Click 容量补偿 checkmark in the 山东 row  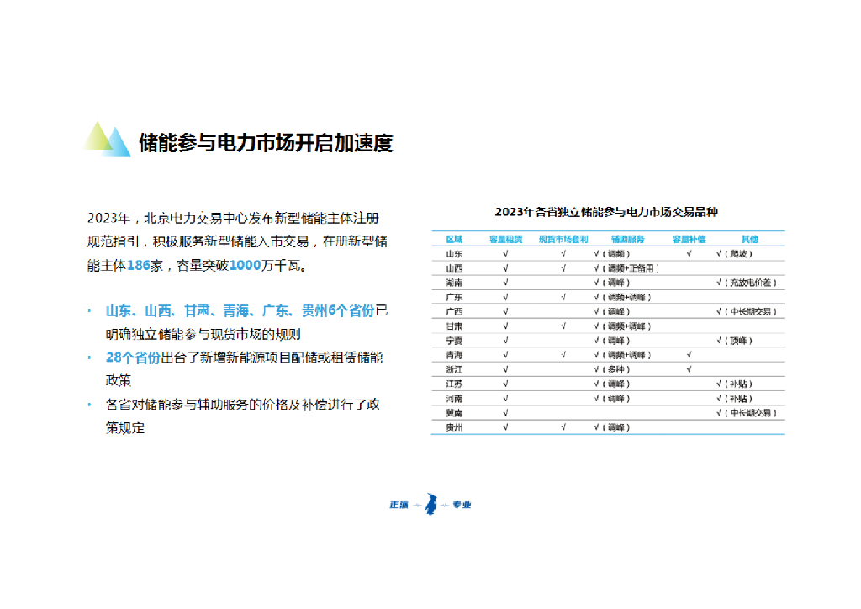[x=689, y=254]
